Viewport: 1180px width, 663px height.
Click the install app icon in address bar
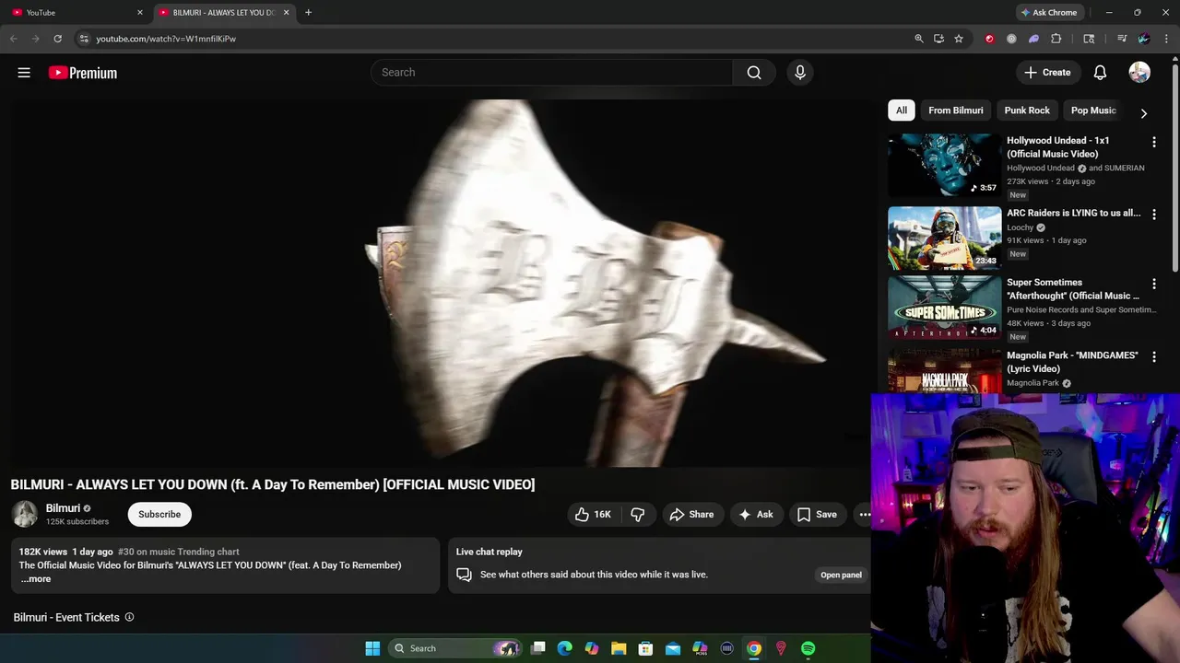point(938,39)
